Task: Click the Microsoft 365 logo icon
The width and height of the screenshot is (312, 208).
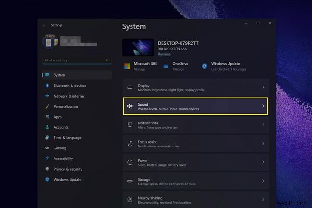Action: pyautogui.click(x=127, y=66)
